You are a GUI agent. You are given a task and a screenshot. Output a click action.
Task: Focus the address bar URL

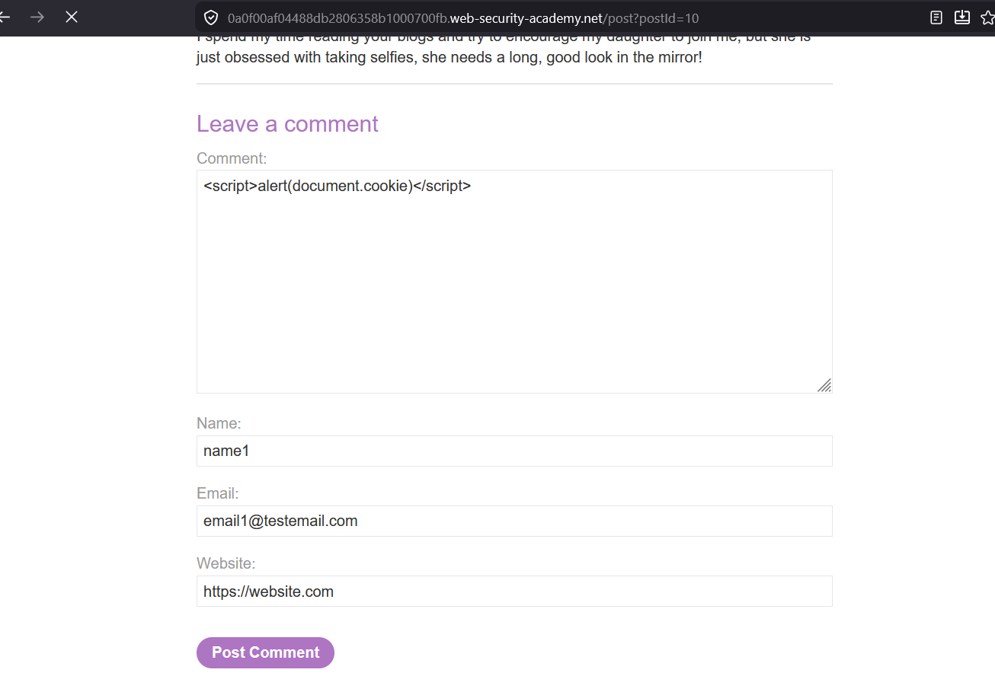pyautogui.click(x=462, y=18)
